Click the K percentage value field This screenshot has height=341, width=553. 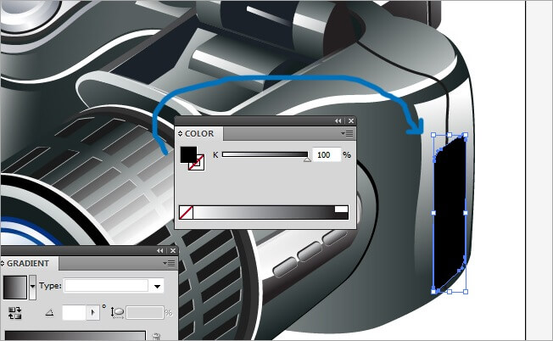click(x=327, y=155)
